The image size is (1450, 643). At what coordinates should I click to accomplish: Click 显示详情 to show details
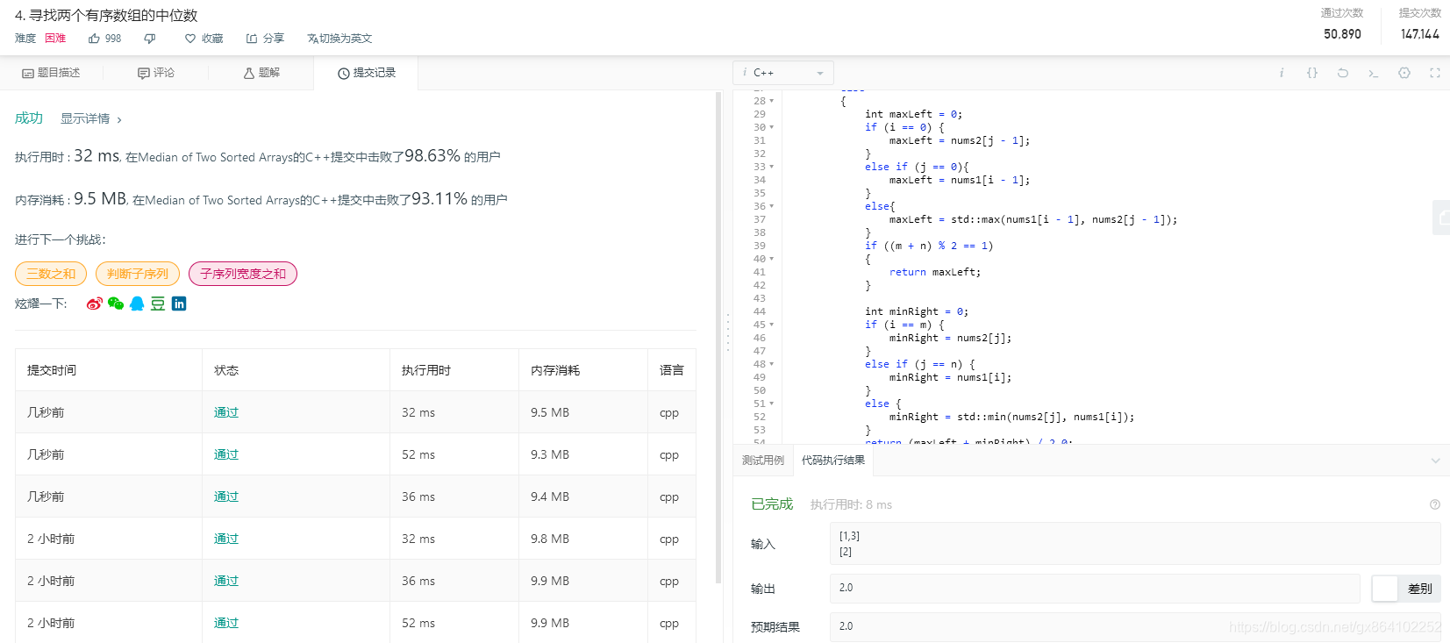click(x=91, y=118)
